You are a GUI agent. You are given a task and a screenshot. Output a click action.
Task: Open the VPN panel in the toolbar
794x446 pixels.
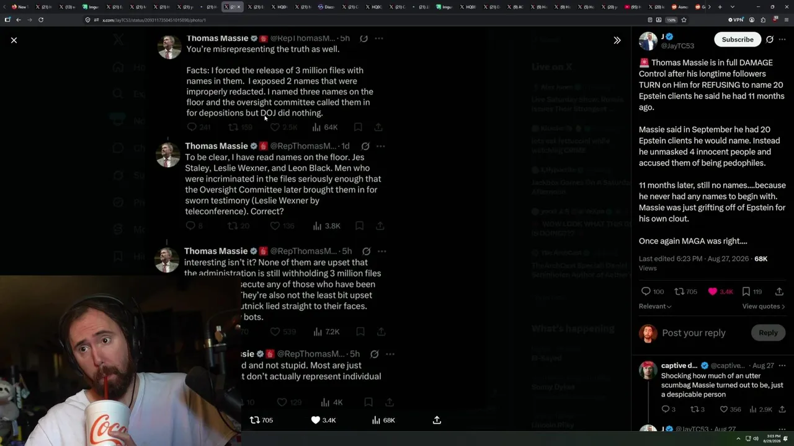pyautogui.click(x=736, y=20)
